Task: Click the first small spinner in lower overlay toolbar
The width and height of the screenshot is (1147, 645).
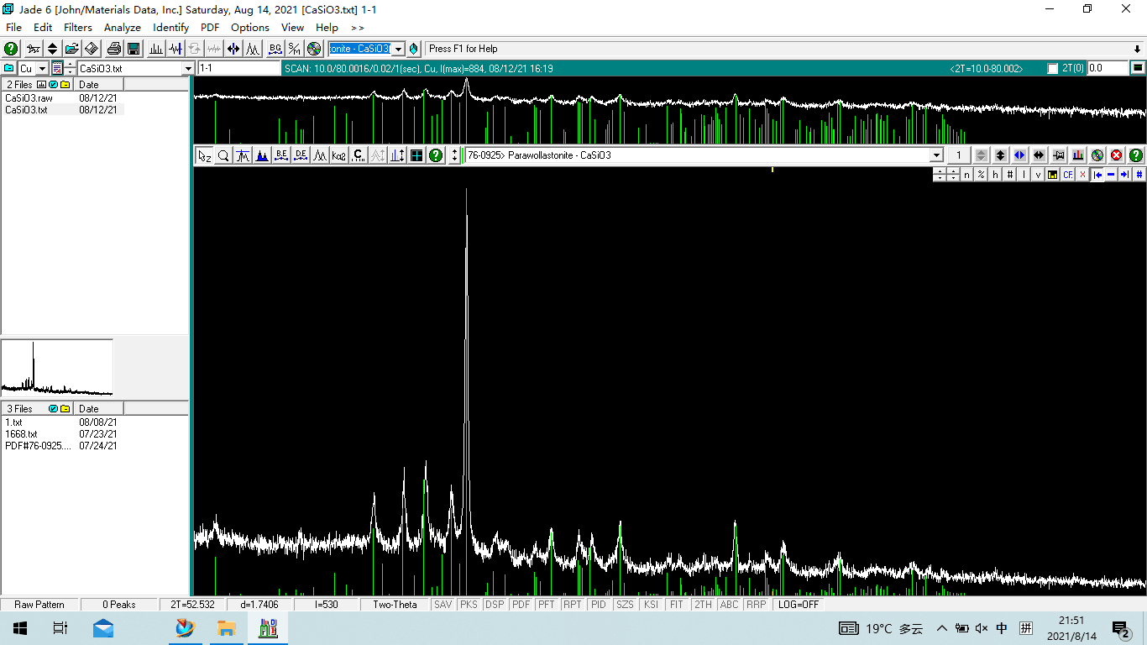Action: [940, 175]
